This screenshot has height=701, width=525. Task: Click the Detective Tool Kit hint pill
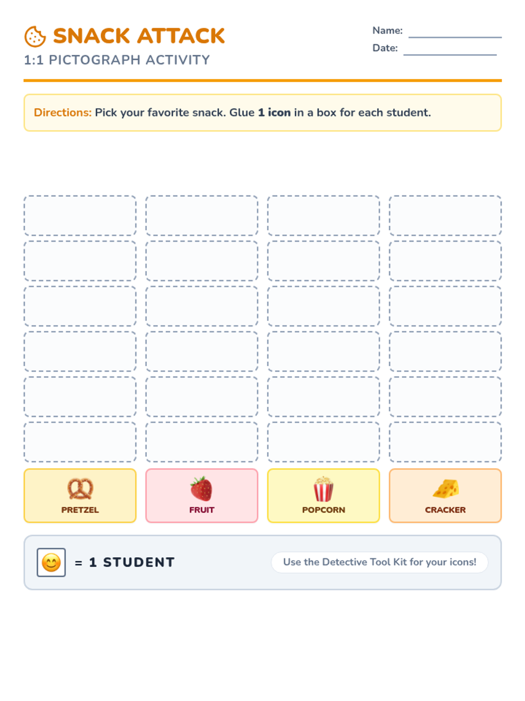(x=379, y=562)
